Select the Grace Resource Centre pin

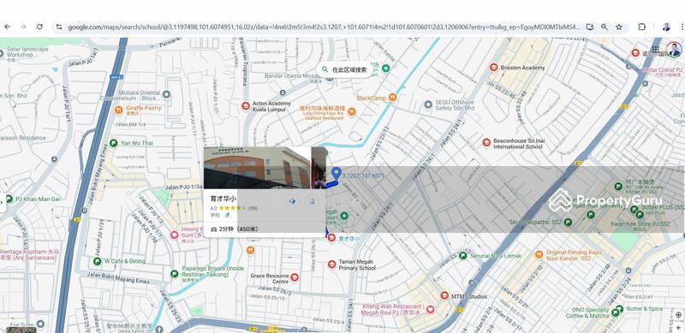point(295,277)
